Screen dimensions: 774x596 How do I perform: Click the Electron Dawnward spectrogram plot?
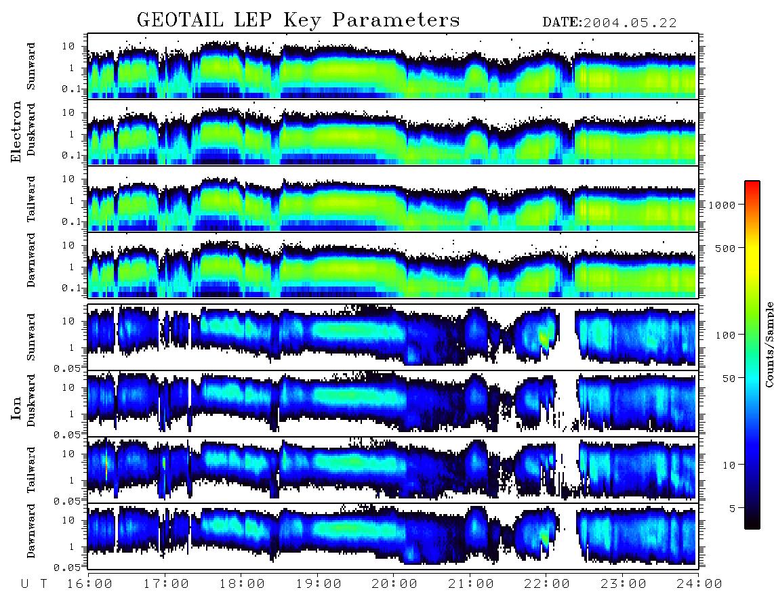coord(393,265)
